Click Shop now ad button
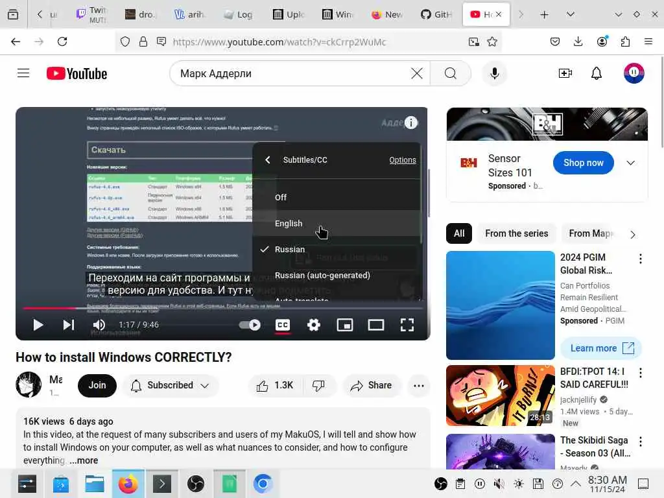The image size is (664, 498). pos(583,163)
